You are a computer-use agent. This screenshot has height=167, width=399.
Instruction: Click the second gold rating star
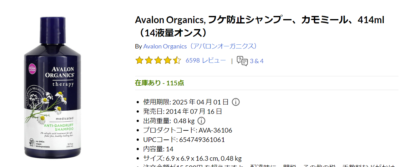(149, 60)
